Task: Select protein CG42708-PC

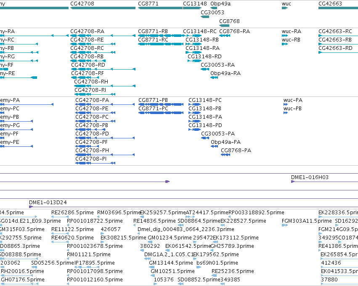Action: point(95,121)
